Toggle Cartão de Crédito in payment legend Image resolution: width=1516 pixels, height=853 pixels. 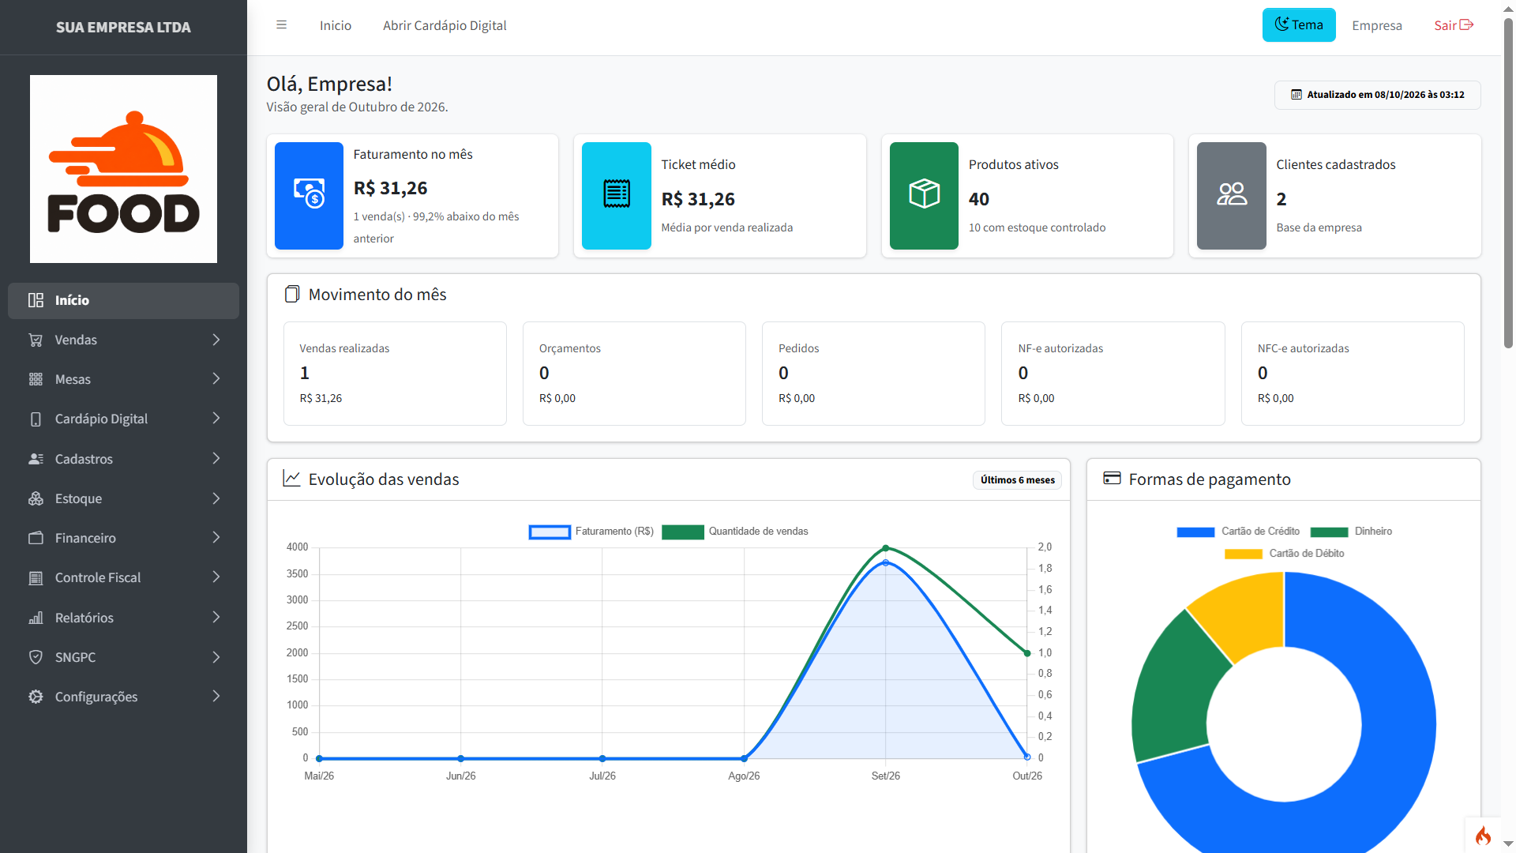1238,532
